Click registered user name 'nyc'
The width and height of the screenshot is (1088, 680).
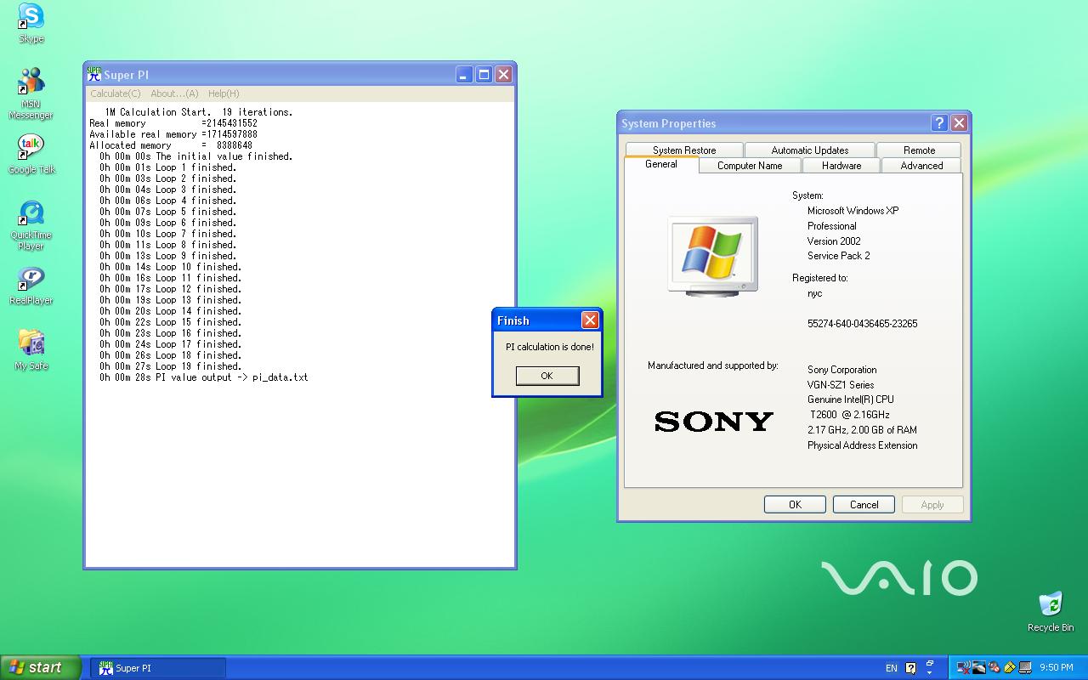(x=814, y=293)
